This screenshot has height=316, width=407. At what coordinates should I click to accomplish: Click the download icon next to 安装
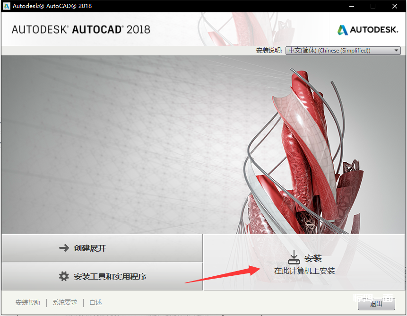tap(294, 258)
